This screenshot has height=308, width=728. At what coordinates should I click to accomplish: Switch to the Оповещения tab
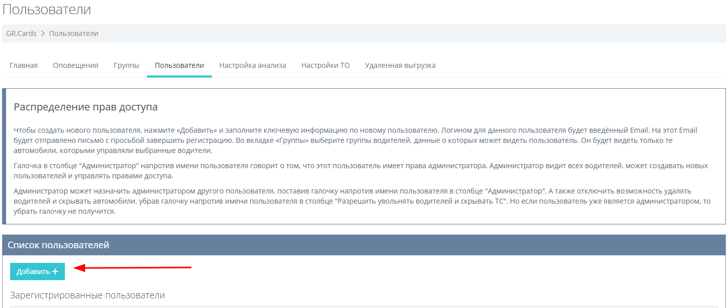coord(76,65)
